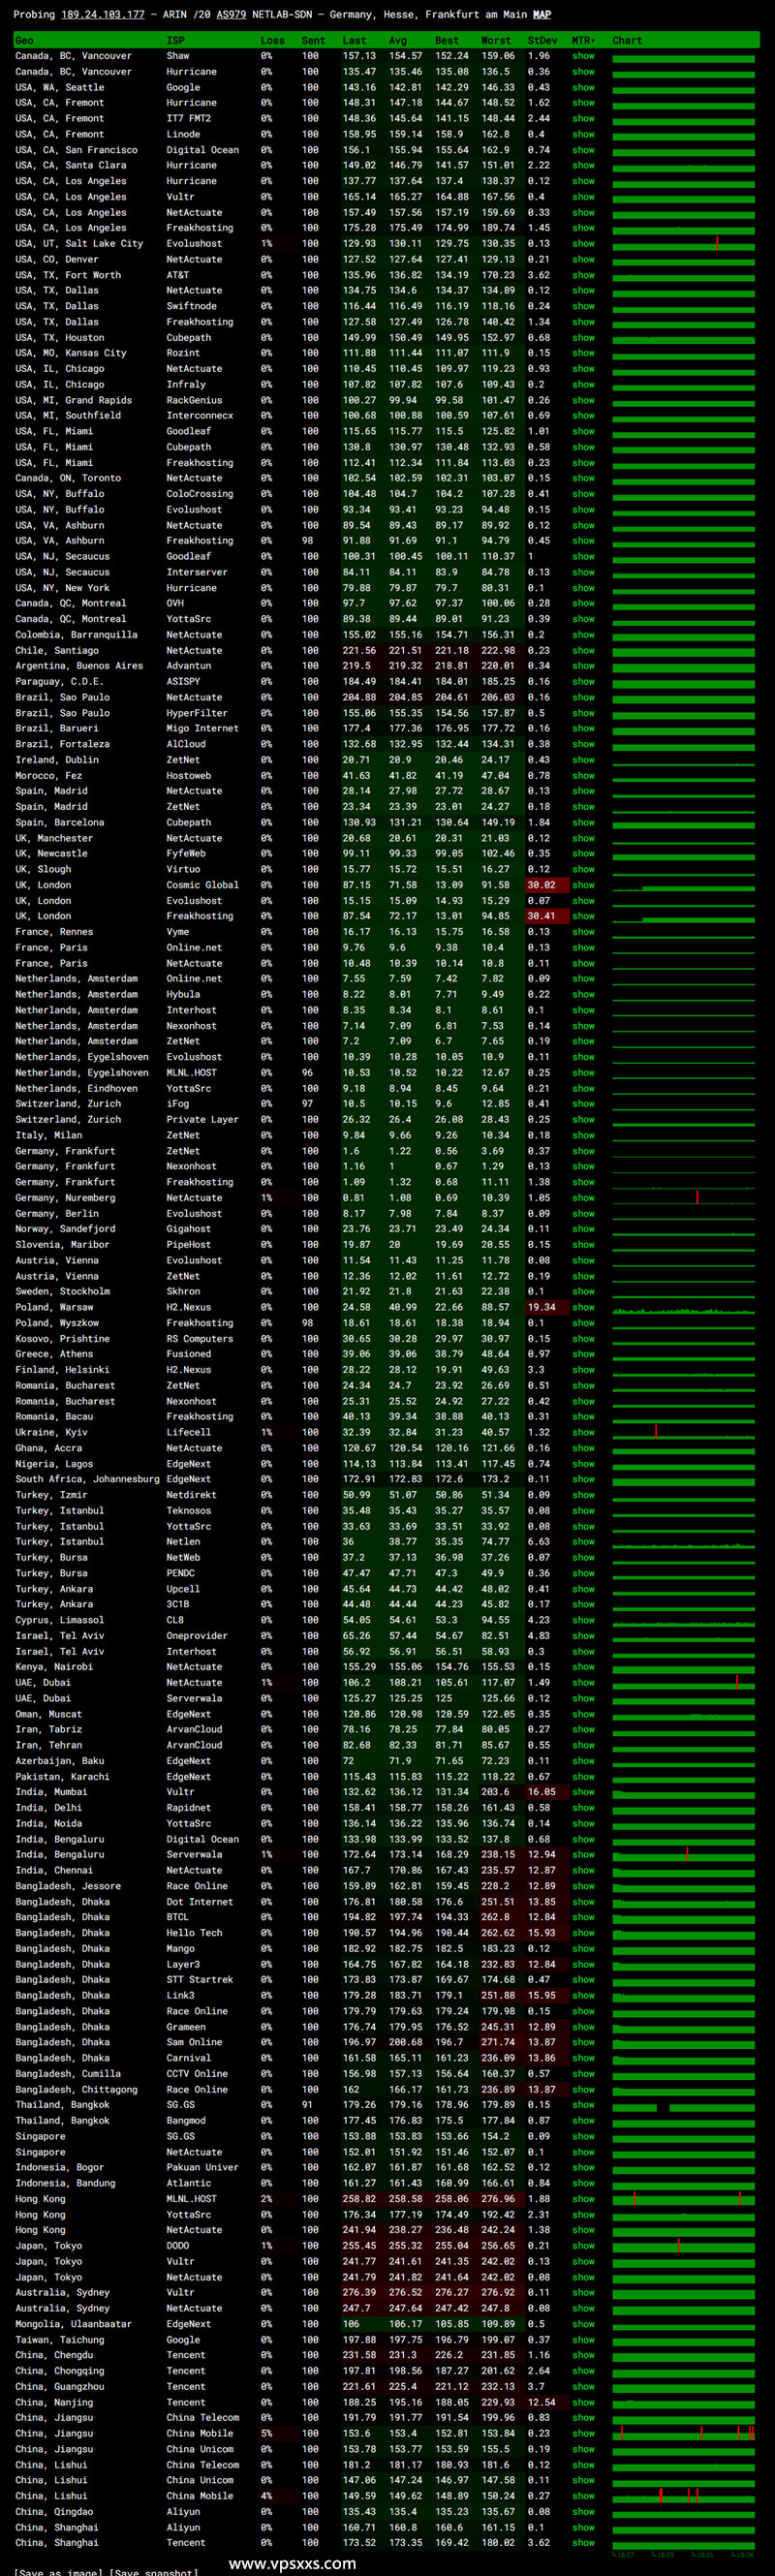Click 2% loss in Hong Kong MLNL.HOST row
775x2576 pixels.
tap(266, 2200)
